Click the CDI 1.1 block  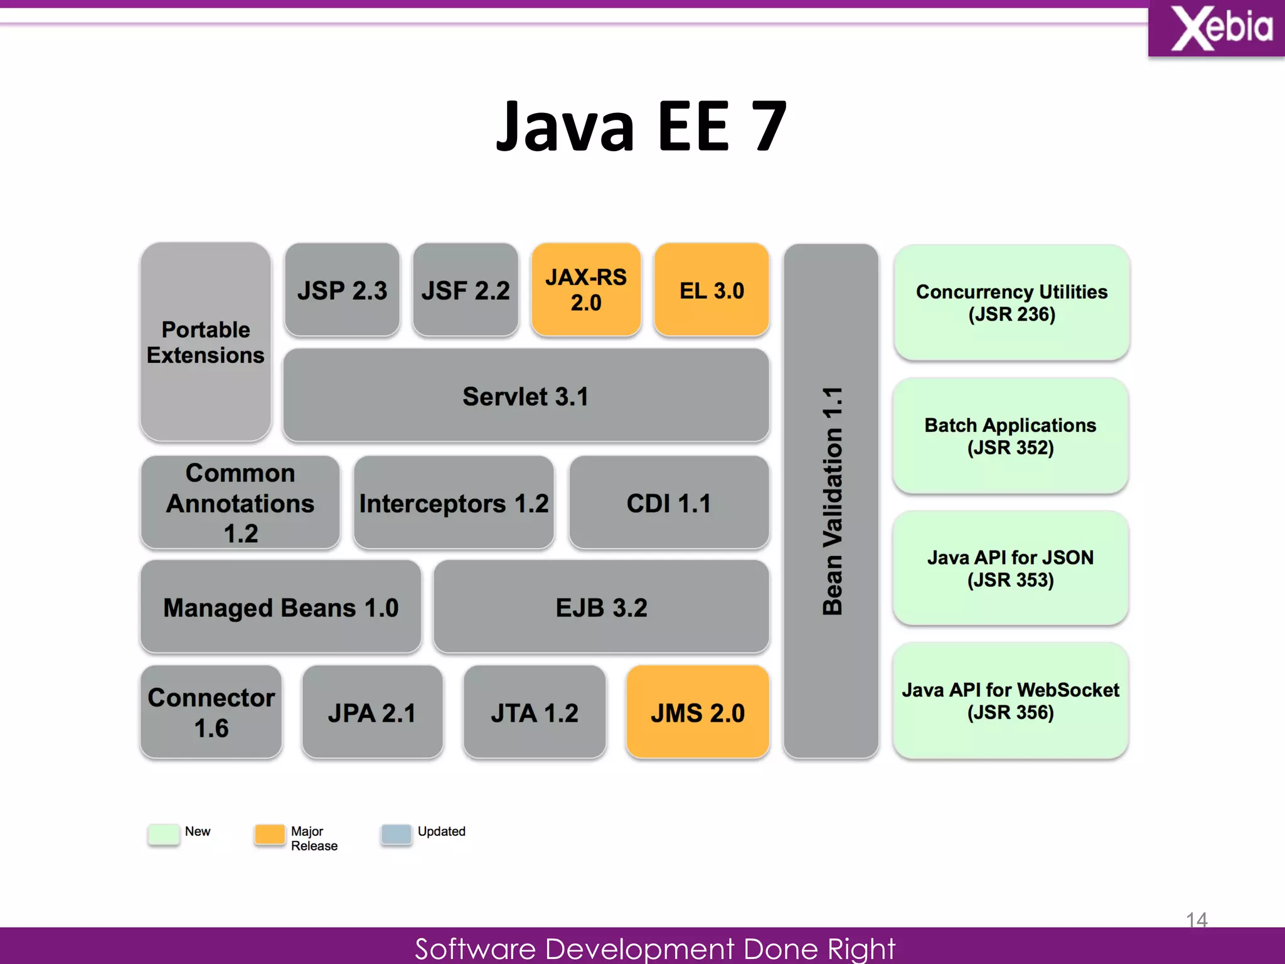(x=669, y=503)
